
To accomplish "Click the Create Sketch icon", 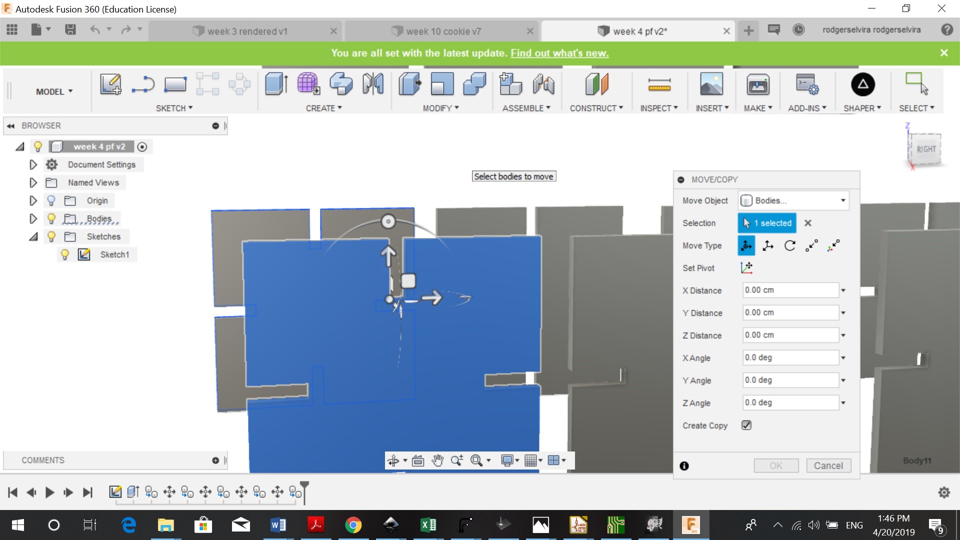I will (110, 84).
